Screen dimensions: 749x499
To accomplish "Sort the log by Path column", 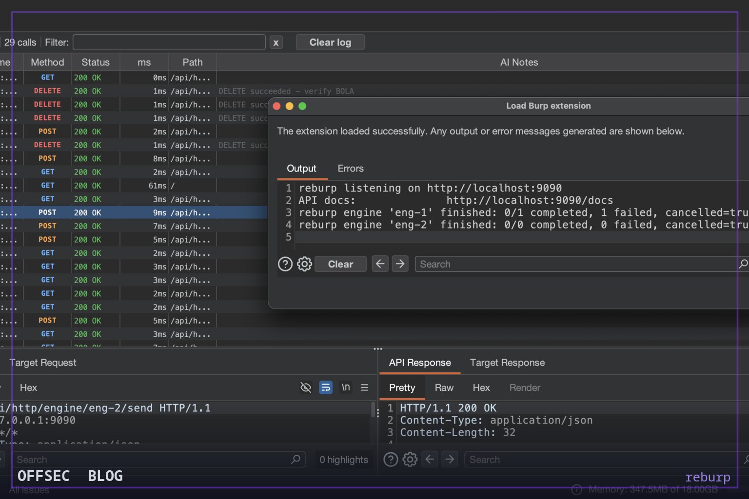I will coord(193,62).
